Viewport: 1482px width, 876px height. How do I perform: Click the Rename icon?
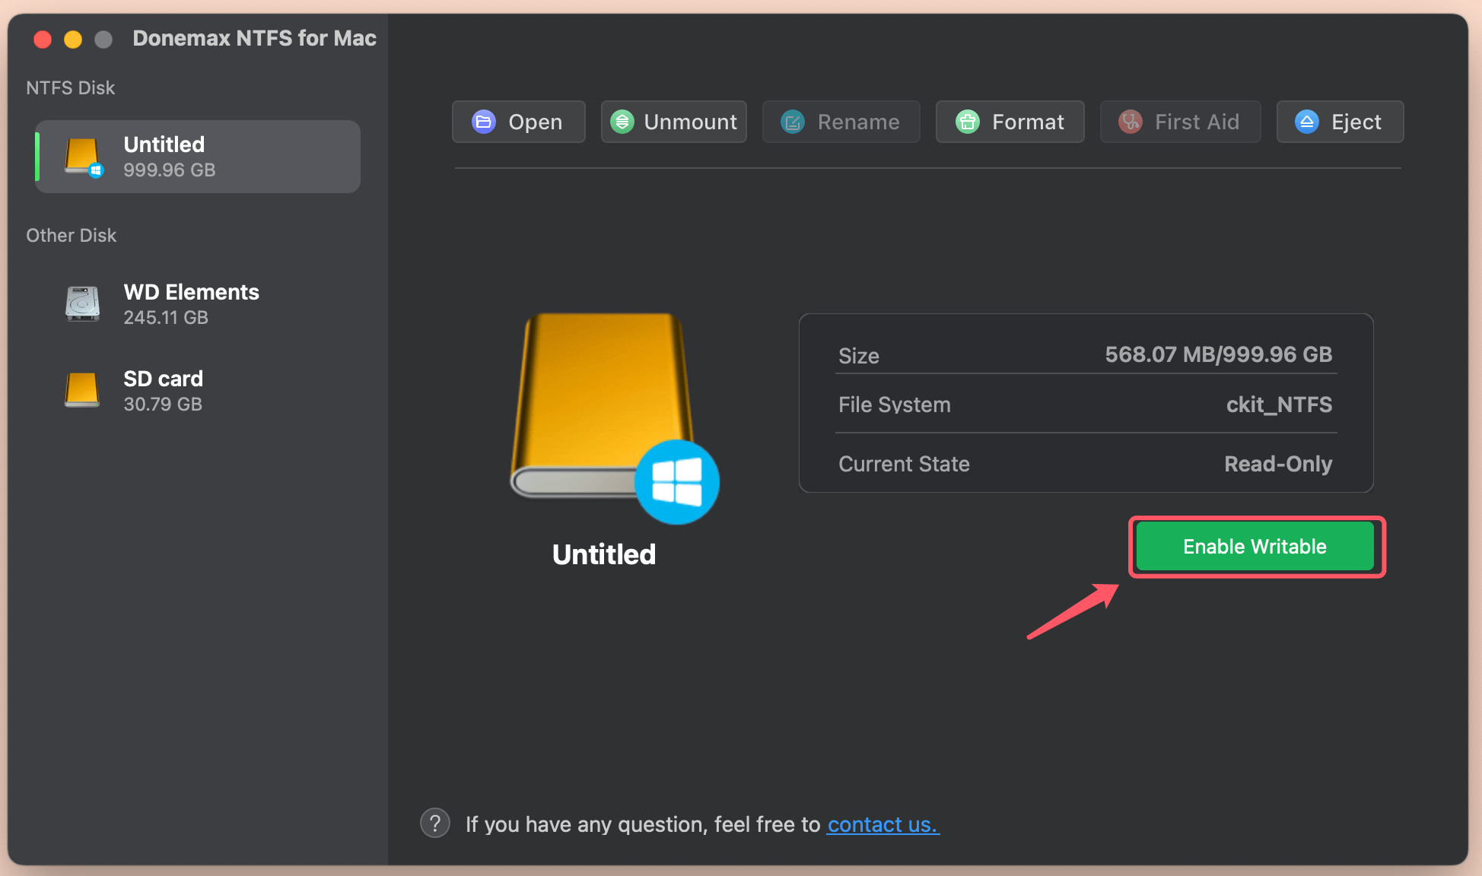click(x=792, y=122)
